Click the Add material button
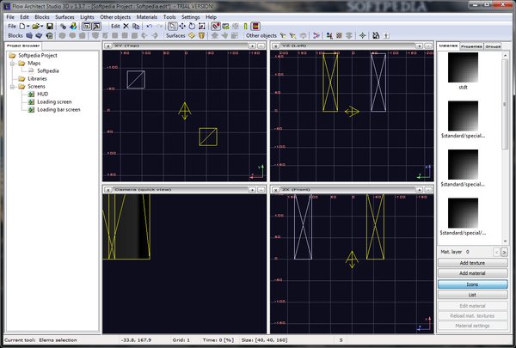Screen dimensions: 516x348 pos(470,272)
